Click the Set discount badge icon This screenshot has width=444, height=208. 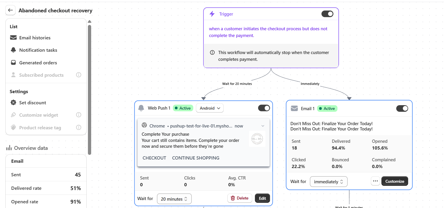coord(13,103)
